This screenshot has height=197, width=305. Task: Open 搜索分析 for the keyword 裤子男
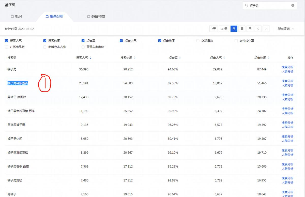pyautogui.click(x=287, y=67)
